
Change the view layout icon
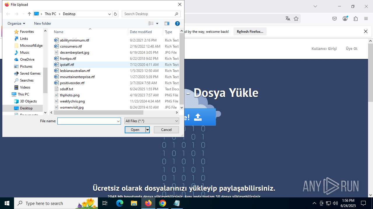coord(151,24)
